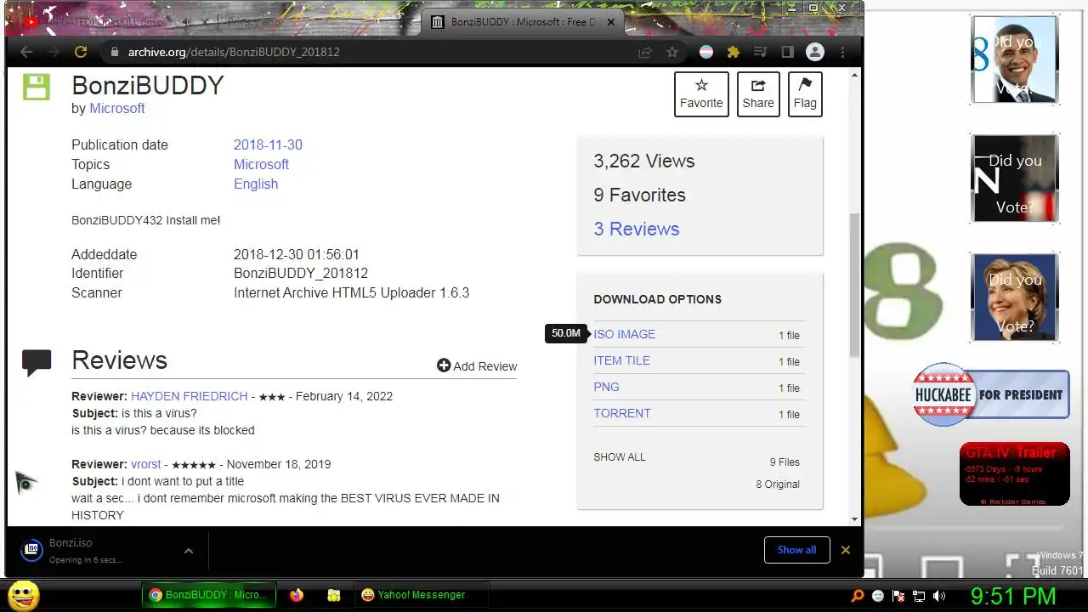Expand SHOW ALL download files
Screen dimensions: 1088x612
[619, 456]
